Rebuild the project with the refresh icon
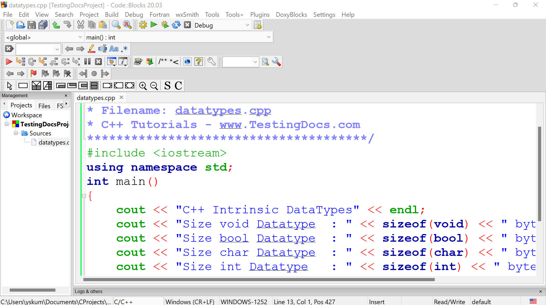The height and width of the screenshot is (305, 546). click(x=176, y=25)
